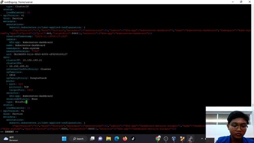Screen dimensions: 254x143
Task: Click the "targetPort" line in ports
Action: (x=21, y=90)
